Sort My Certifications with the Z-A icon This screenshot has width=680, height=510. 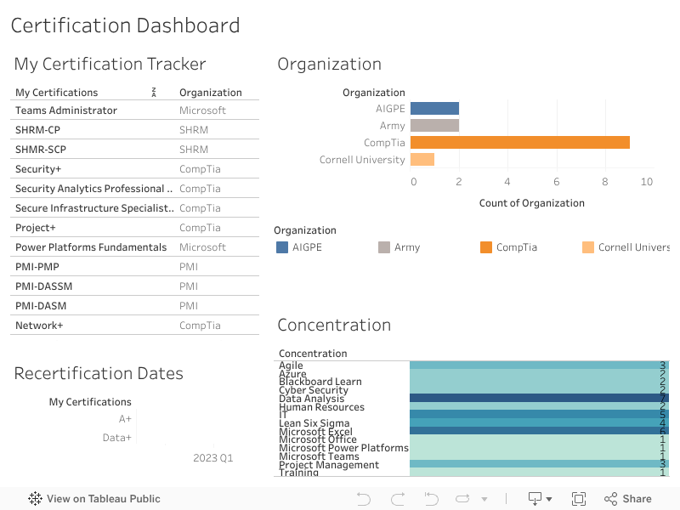pyautogui.click(x=154, y=92)
